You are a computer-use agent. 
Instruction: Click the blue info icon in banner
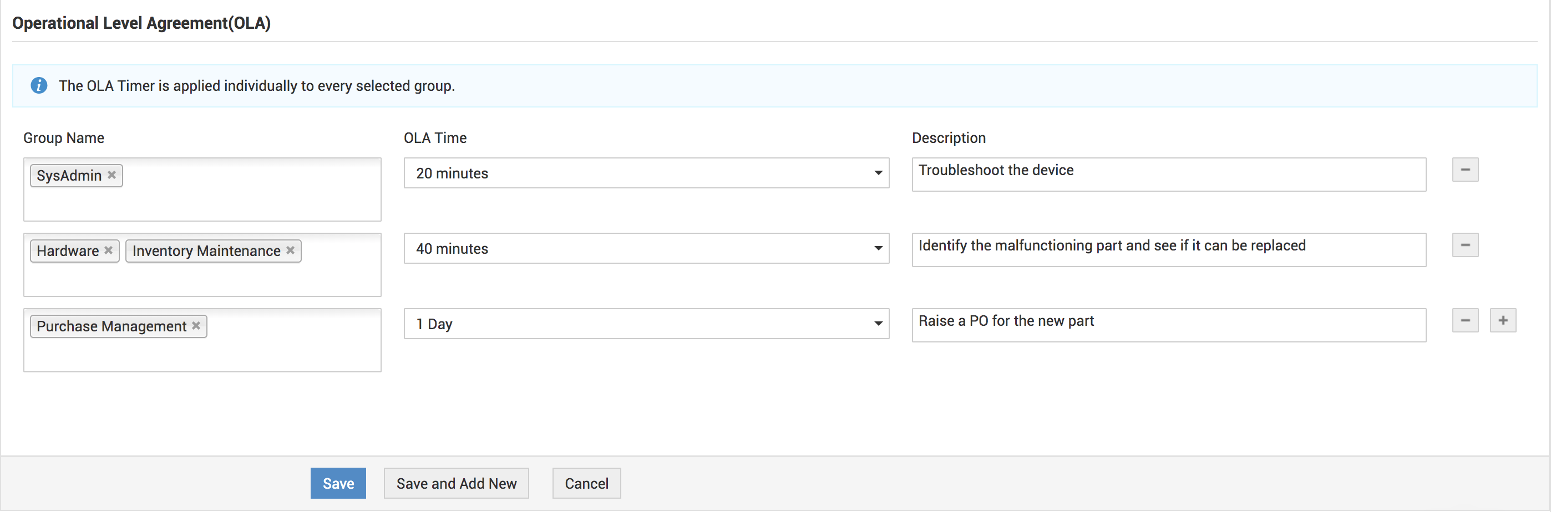pyautogui.click(x=39, y=86)
